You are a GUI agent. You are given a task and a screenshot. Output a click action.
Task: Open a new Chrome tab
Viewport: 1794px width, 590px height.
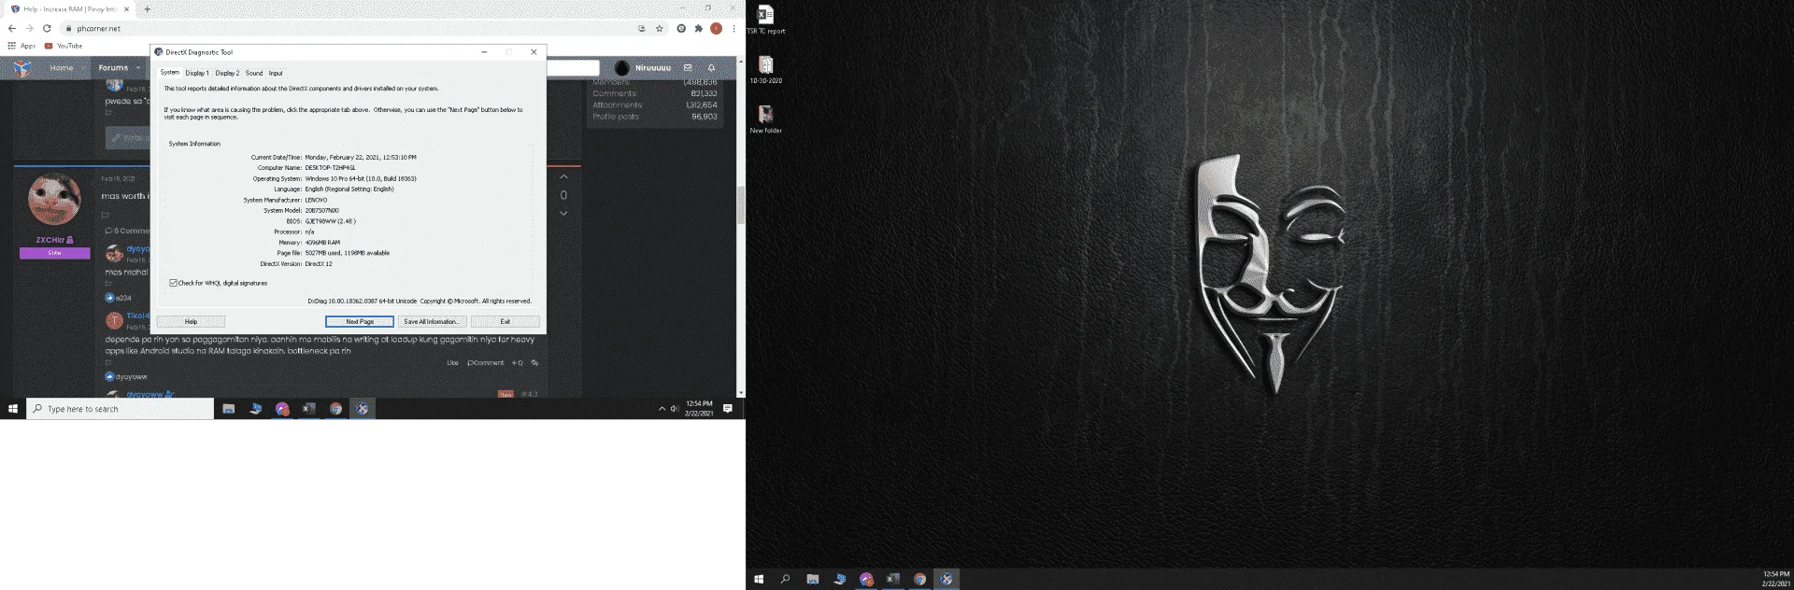(147, 9)
